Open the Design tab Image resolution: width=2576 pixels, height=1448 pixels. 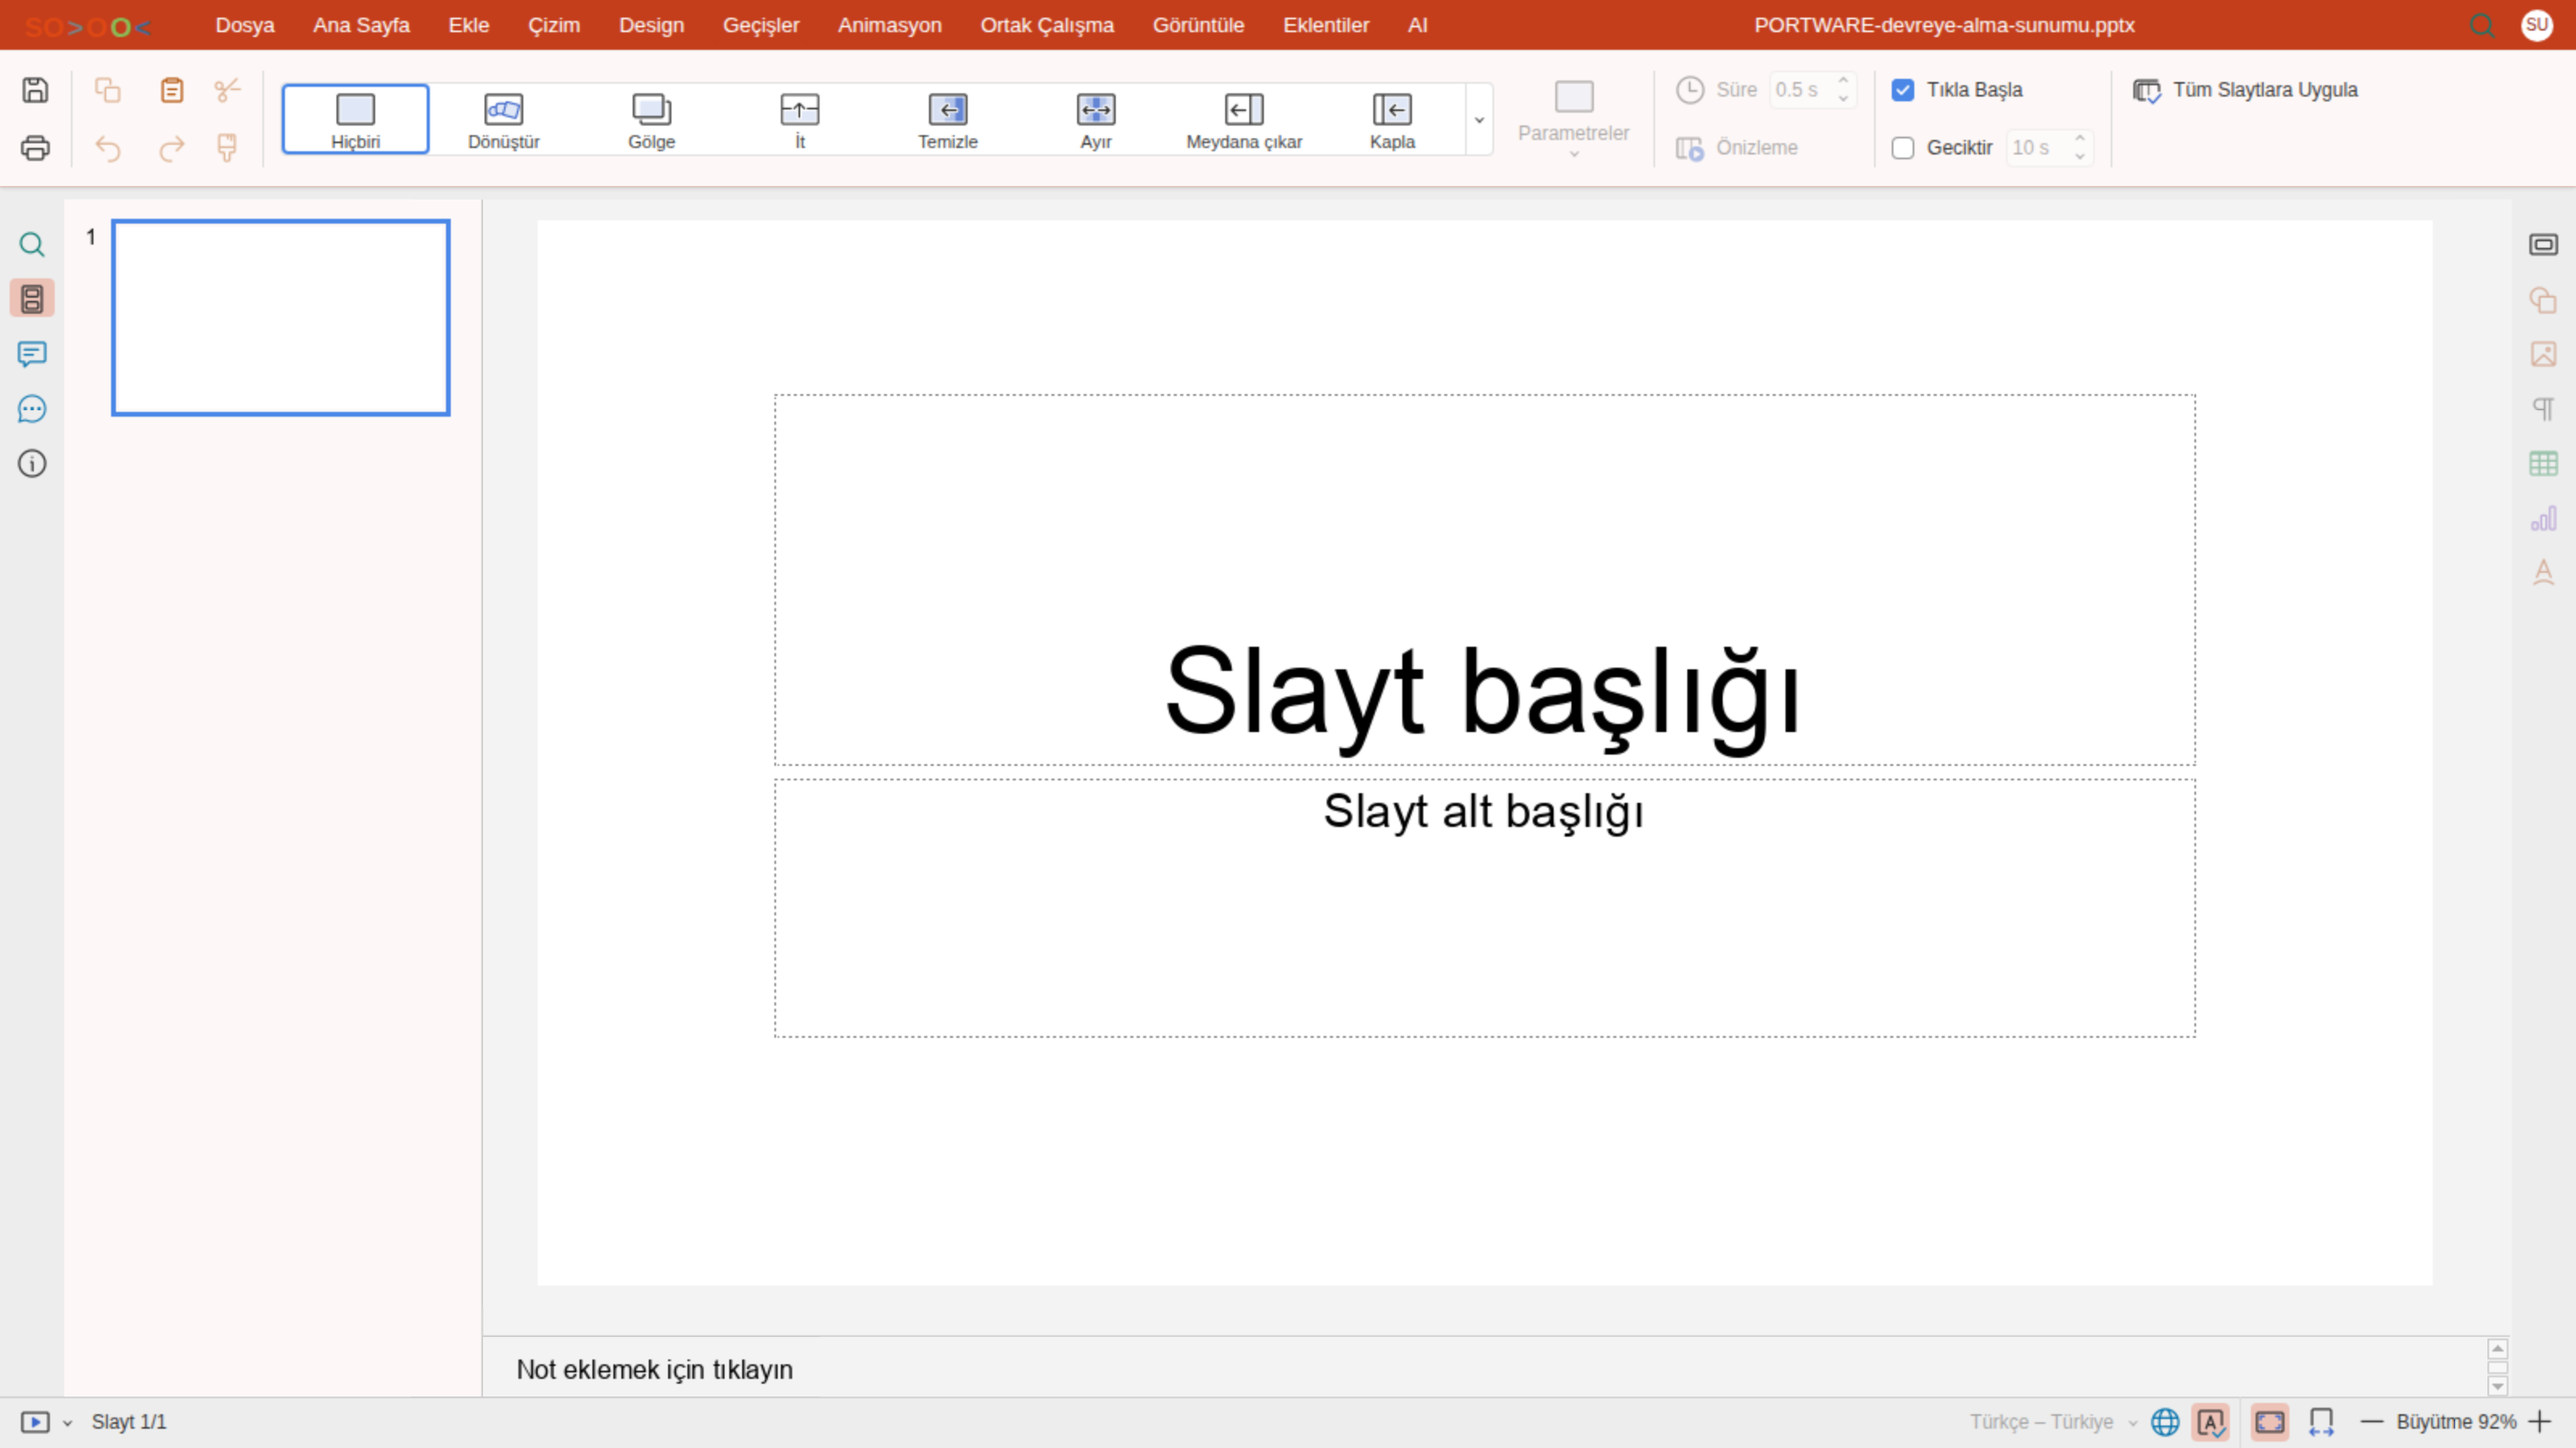pyautogui.click(x=651, y=25)
